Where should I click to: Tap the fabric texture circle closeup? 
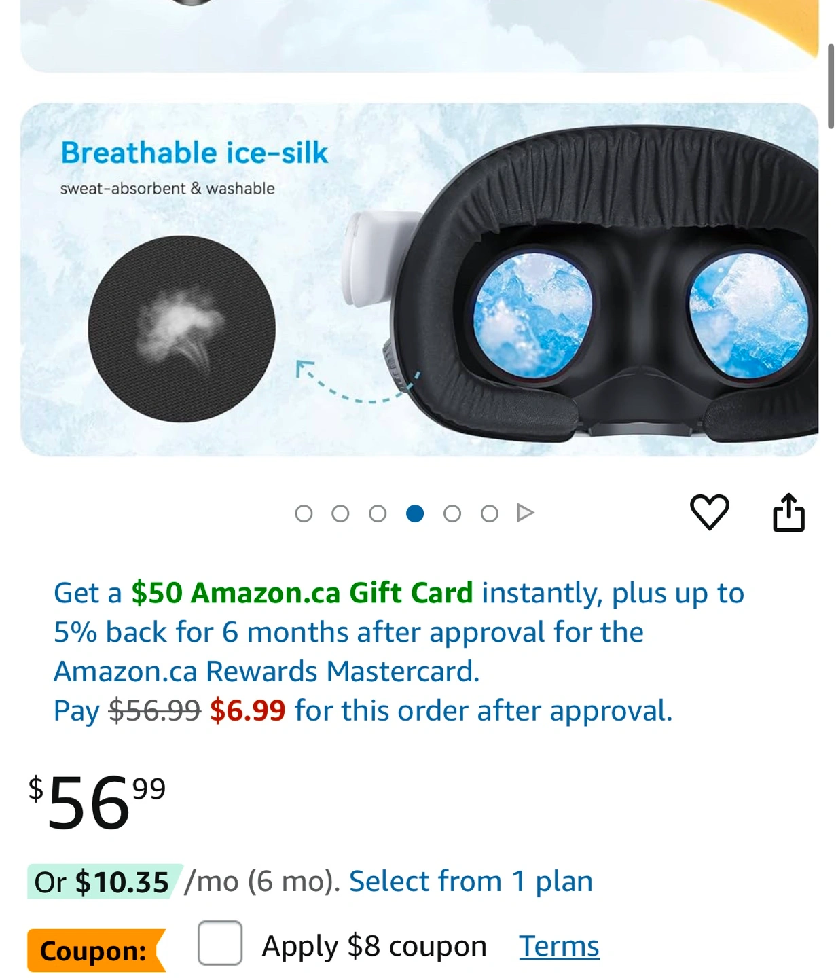tap(181, 329)
